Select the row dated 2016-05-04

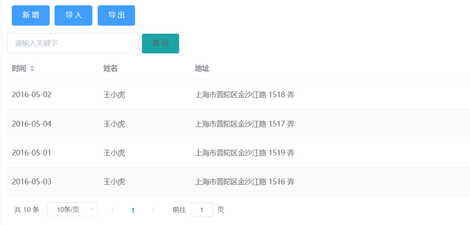pyautogui.click(x=238, y=124)
